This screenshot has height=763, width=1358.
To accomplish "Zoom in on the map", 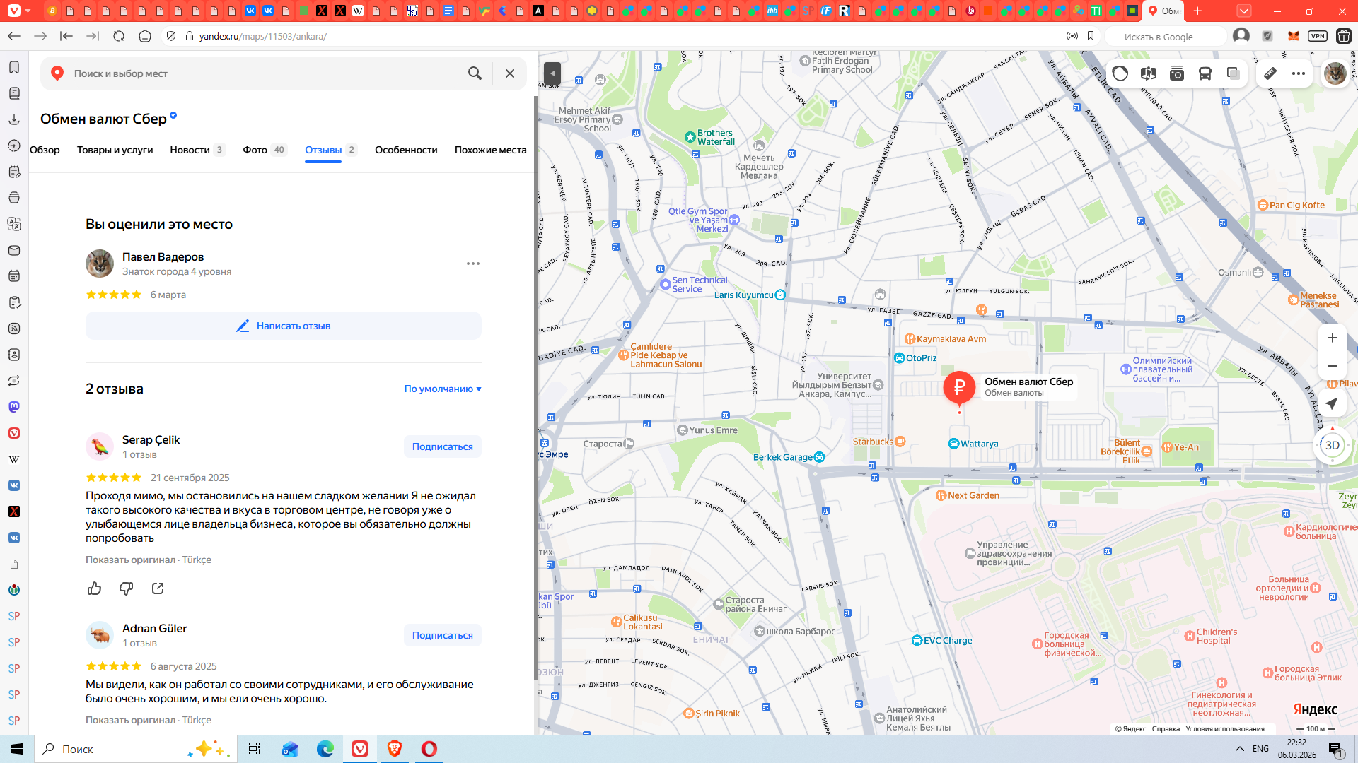I will [x=1332, y=338].
